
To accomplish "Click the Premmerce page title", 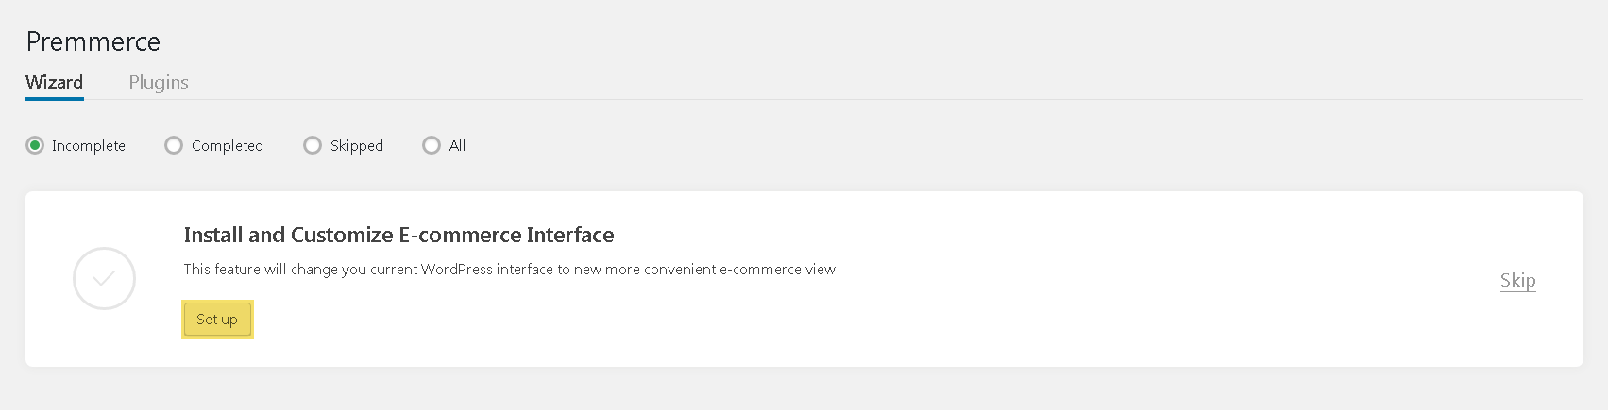I will point(93,41).
